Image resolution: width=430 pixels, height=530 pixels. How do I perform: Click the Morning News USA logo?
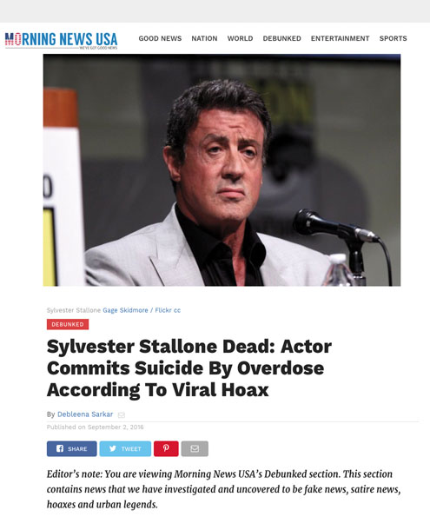tap(61, 41)
